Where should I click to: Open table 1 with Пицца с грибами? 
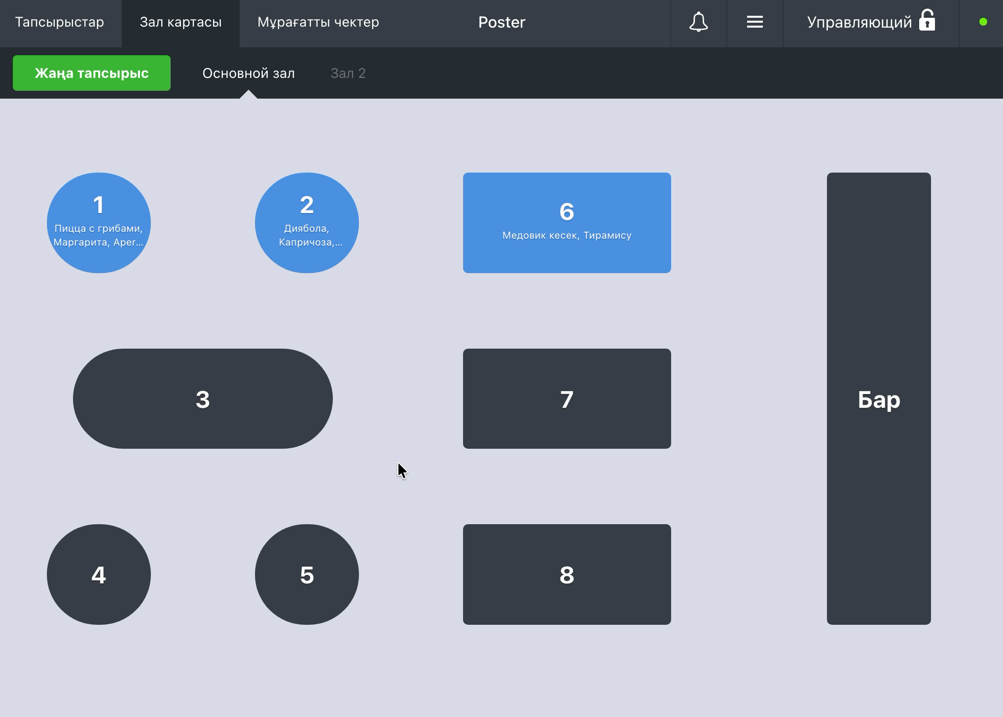tap(99, 223)
